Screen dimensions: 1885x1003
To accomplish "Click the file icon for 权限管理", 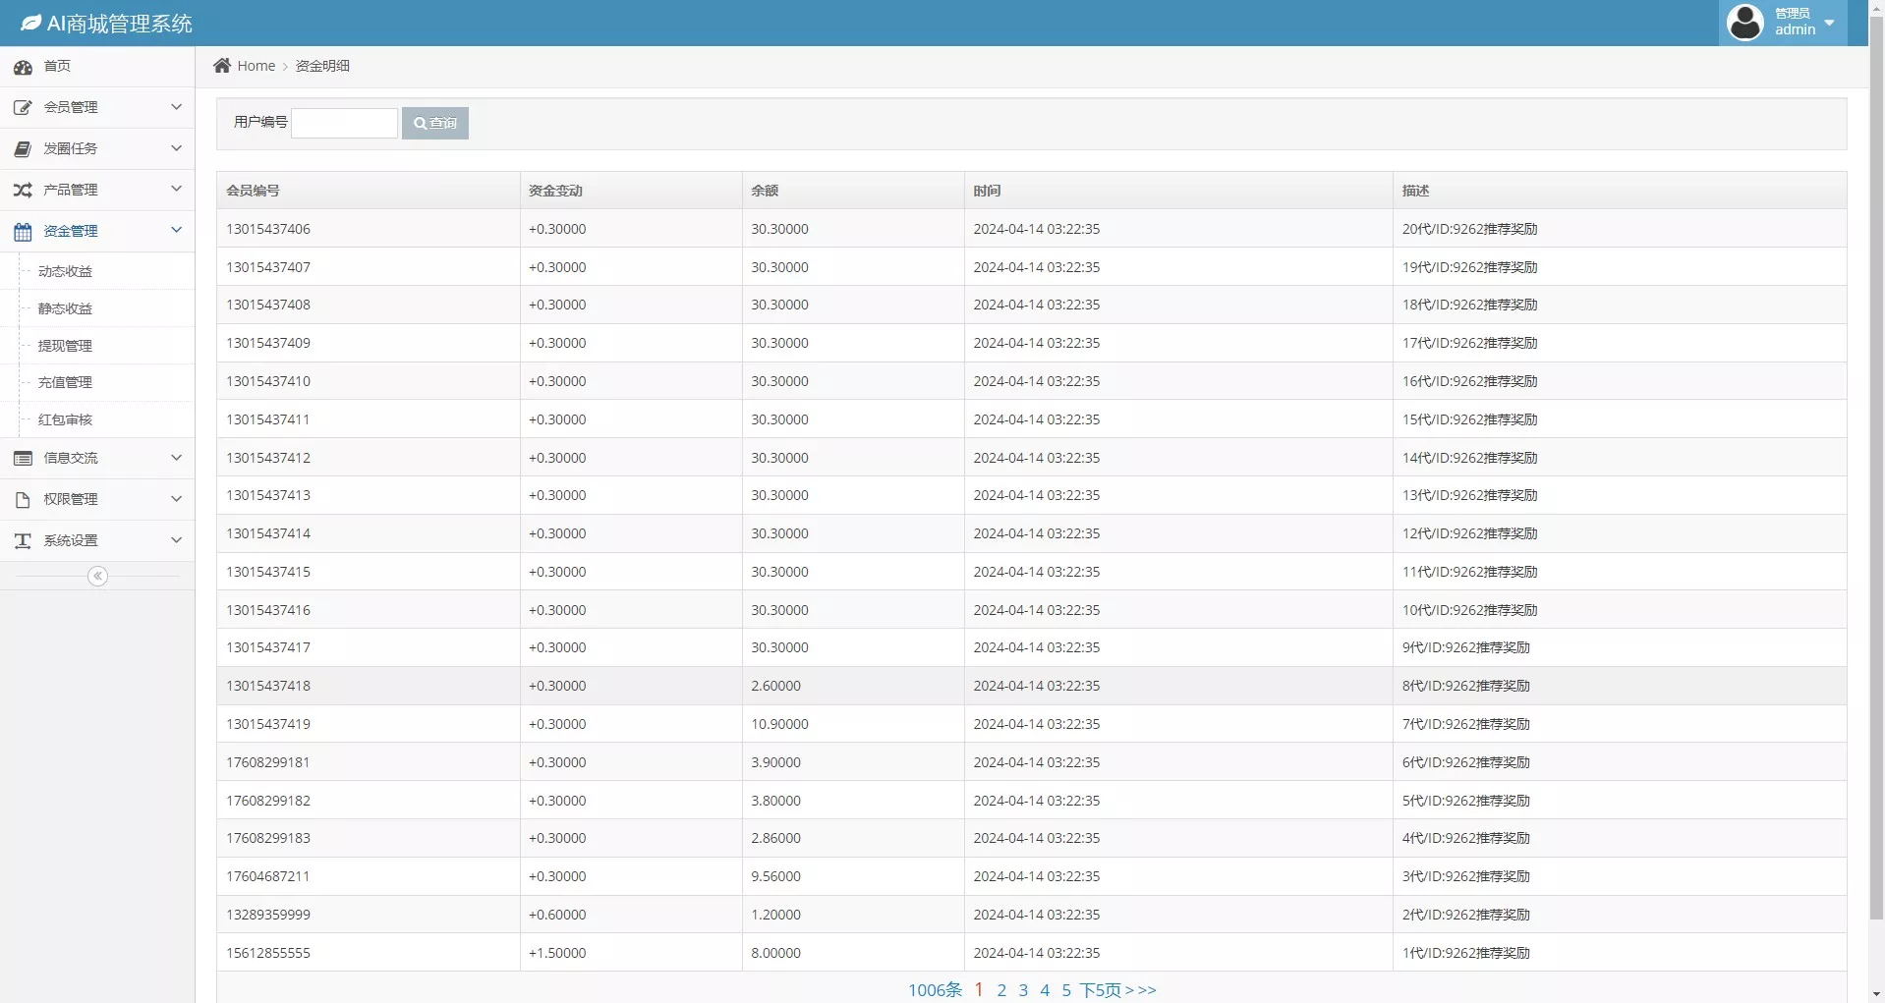I will click(23, 500).
